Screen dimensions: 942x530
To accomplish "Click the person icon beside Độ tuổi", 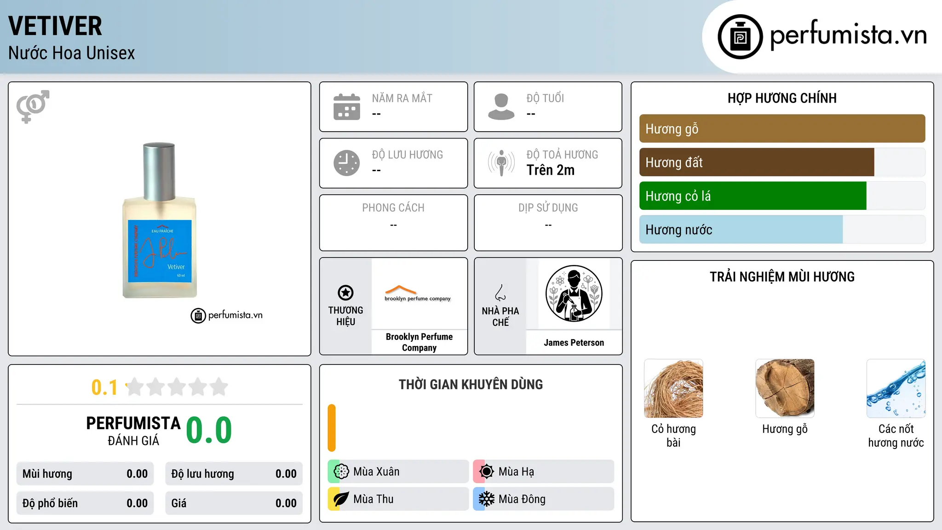I will pyautogui.click(x=501, y=107).
